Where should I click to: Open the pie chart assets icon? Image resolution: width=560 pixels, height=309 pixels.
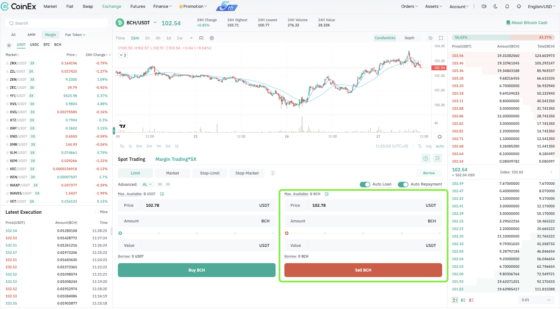pyautogui.click(x=426, y=158)
